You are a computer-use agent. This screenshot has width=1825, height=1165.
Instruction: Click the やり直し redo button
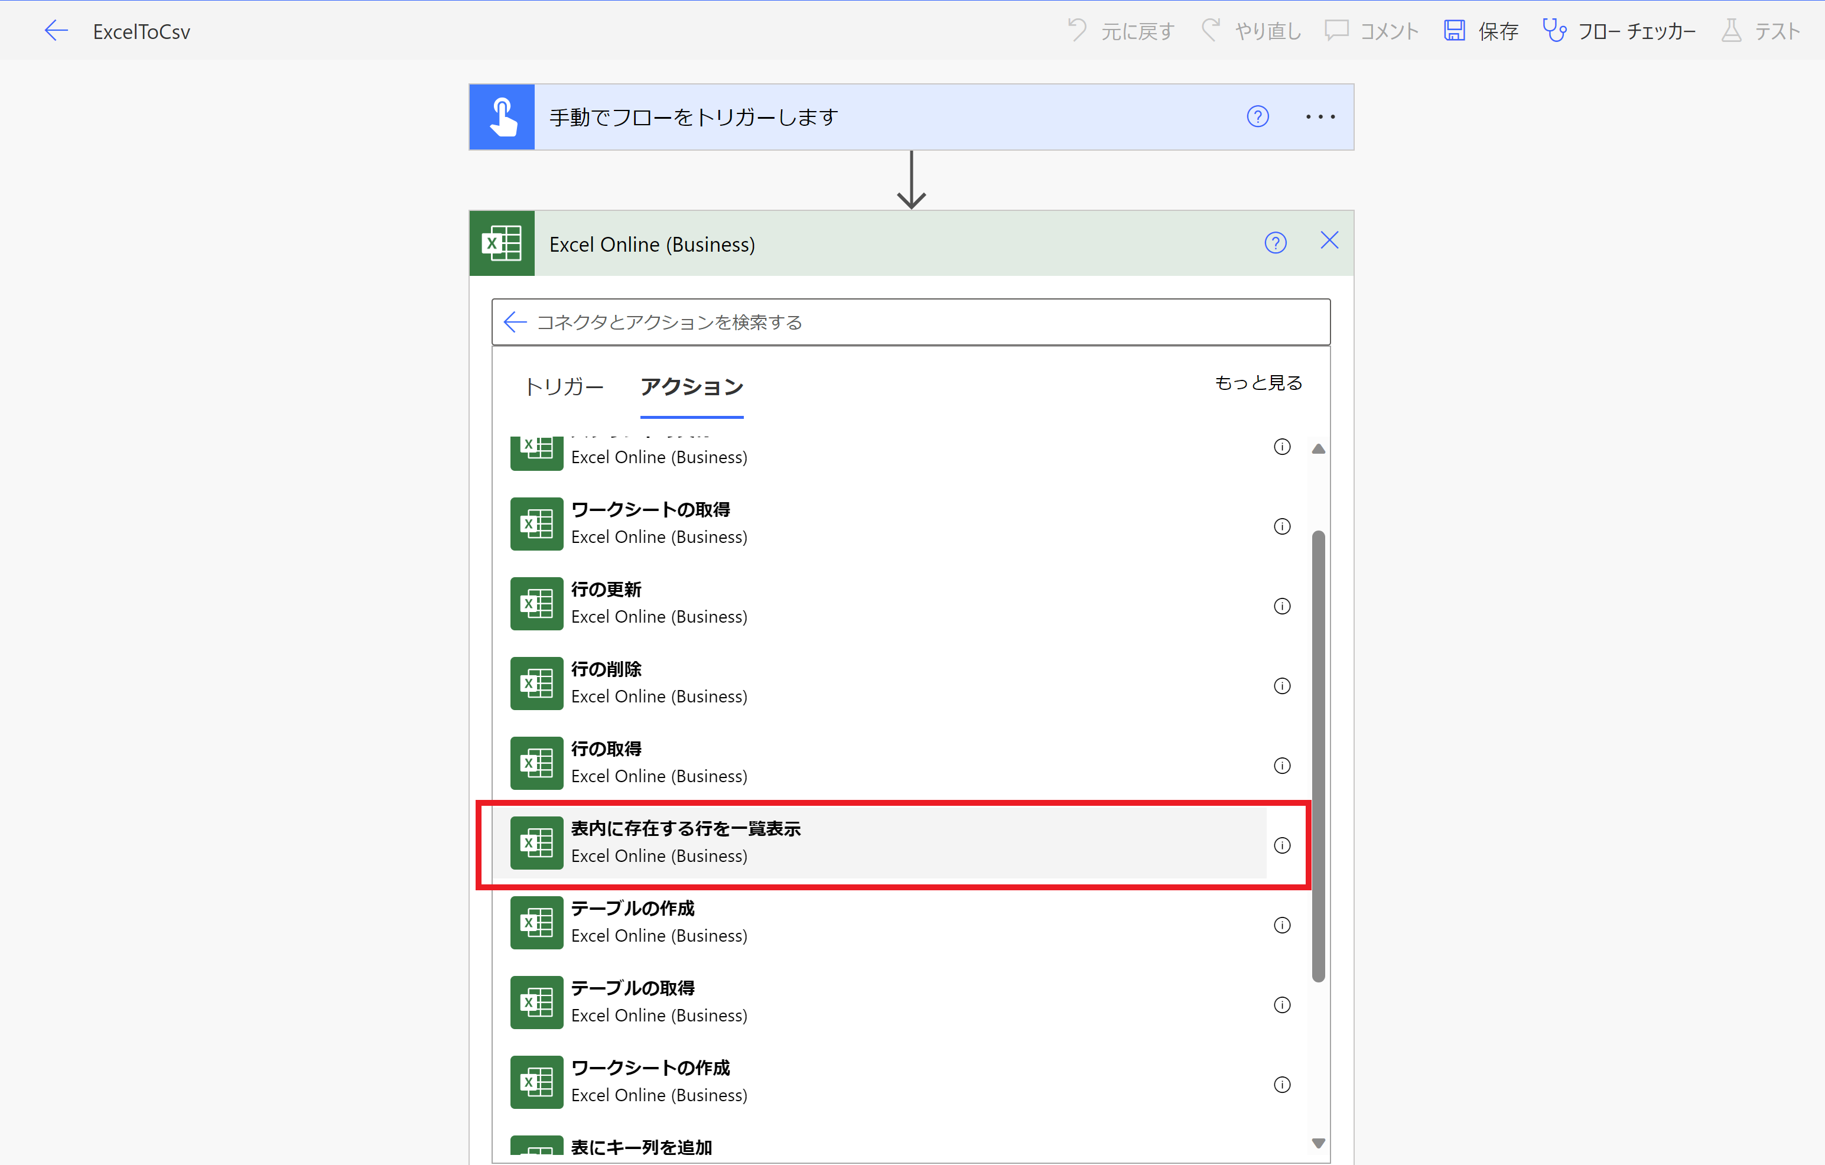[1251, 31]
